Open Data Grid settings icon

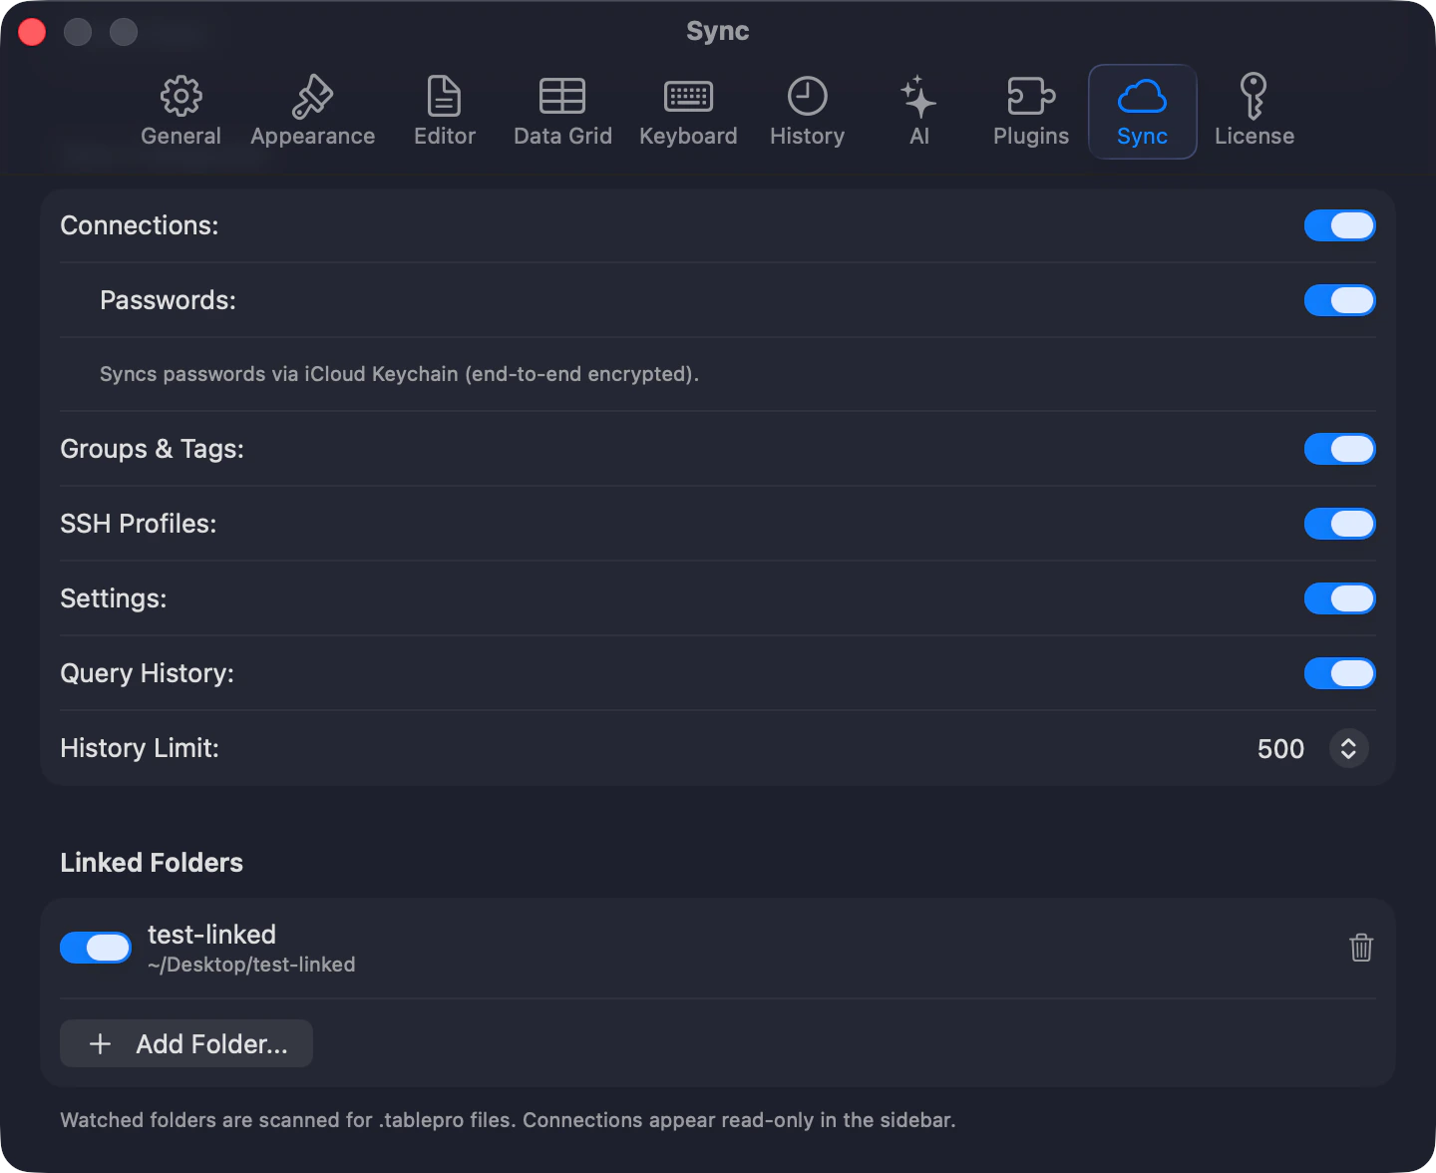click(x=561, y=96)
